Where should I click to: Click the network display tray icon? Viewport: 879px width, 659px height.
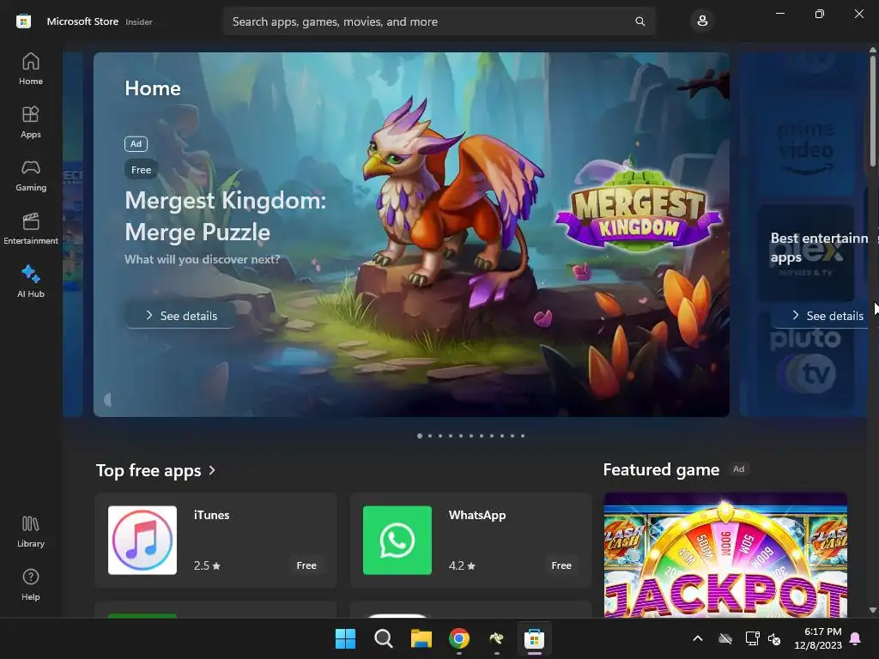[x=752, y=638]
